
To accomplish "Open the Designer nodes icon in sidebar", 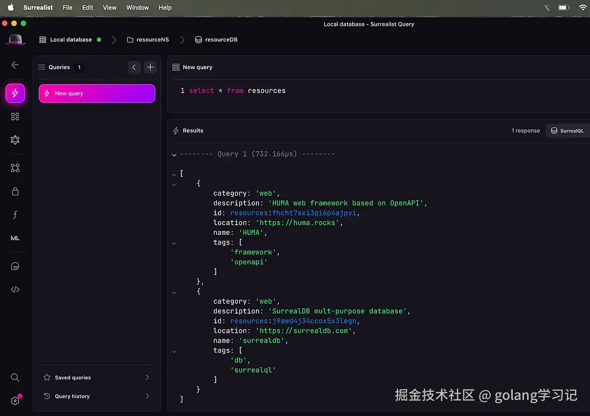I will [15, 168].
